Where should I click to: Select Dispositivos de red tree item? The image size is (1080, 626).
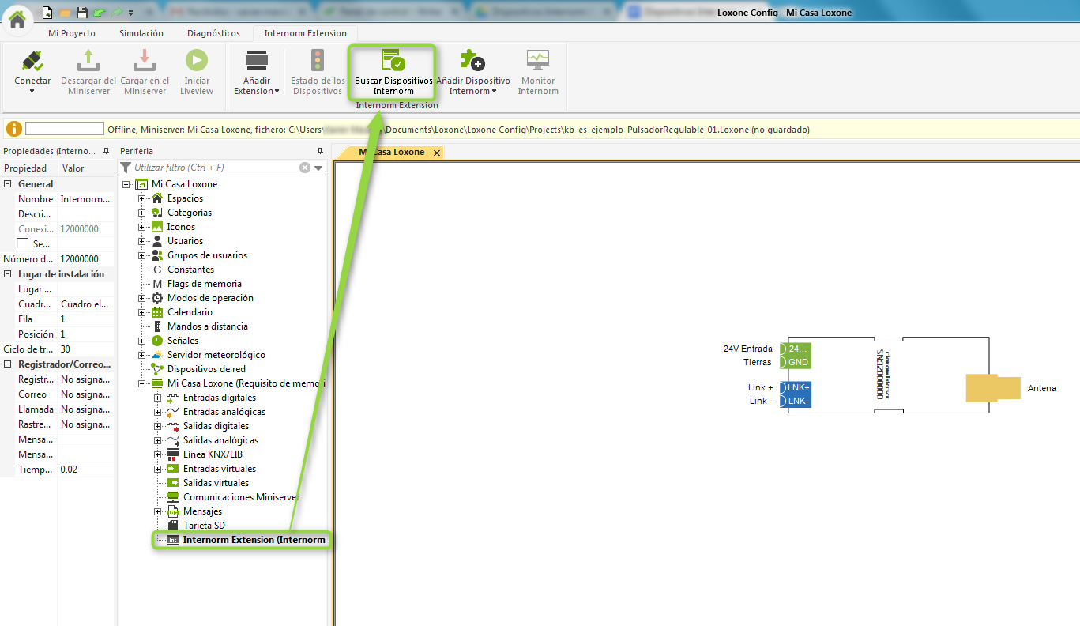[x=205, y=369]
